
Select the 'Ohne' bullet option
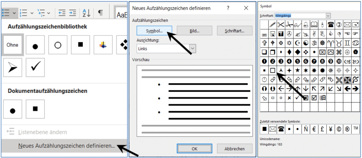tap(12, 45)
